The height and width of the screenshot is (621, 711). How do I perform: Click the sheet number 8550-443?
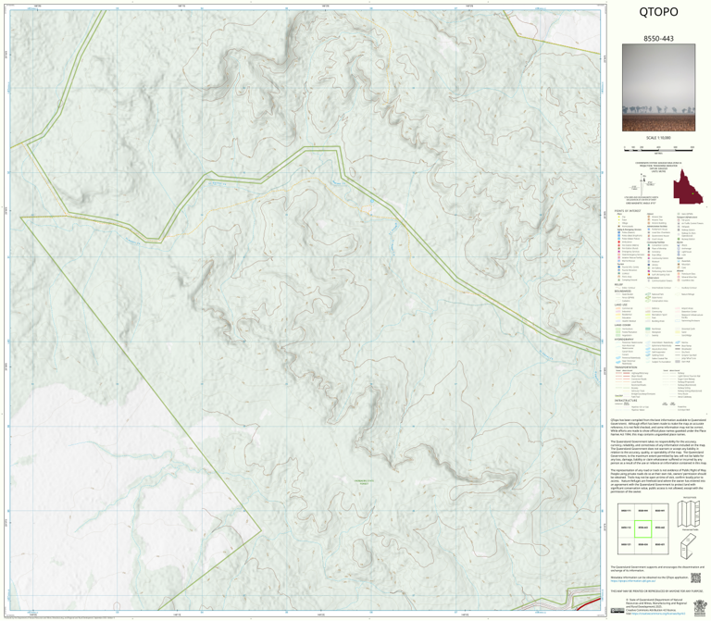point(658,39)
